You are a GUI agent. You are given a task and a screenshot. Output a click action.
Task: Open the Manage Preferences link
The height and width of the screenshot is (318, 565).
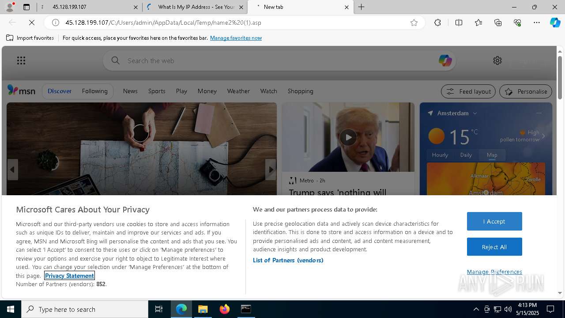(494, 272)
